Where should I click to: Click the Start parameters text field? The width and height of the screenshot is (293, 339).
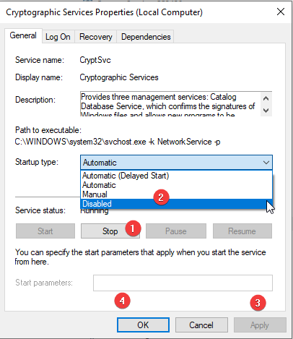(x=183, y=283)
